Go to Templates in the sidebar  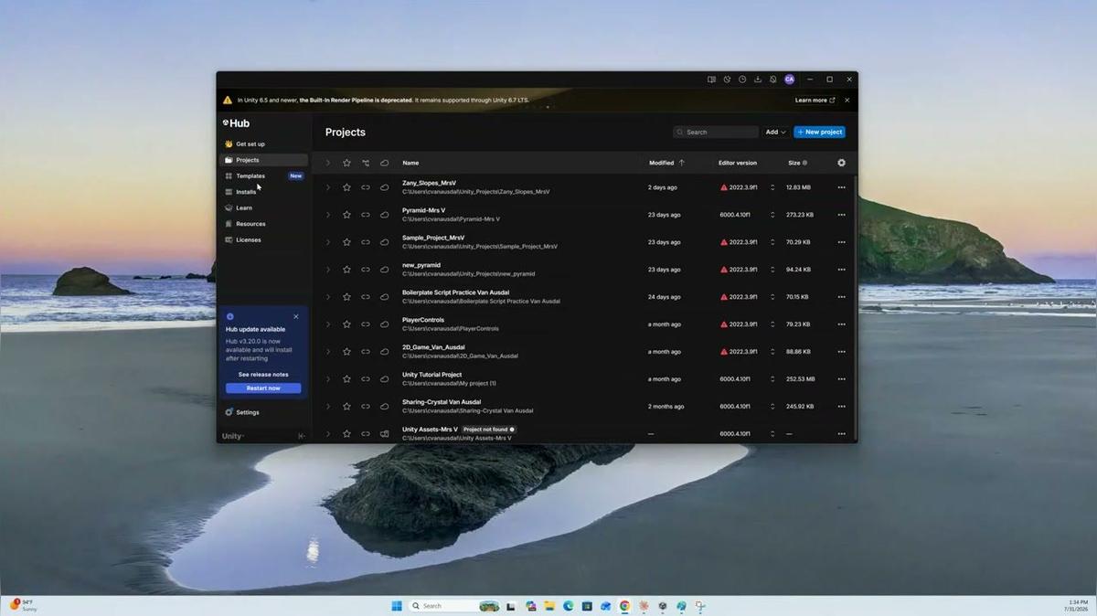click(x=264, y=175)
